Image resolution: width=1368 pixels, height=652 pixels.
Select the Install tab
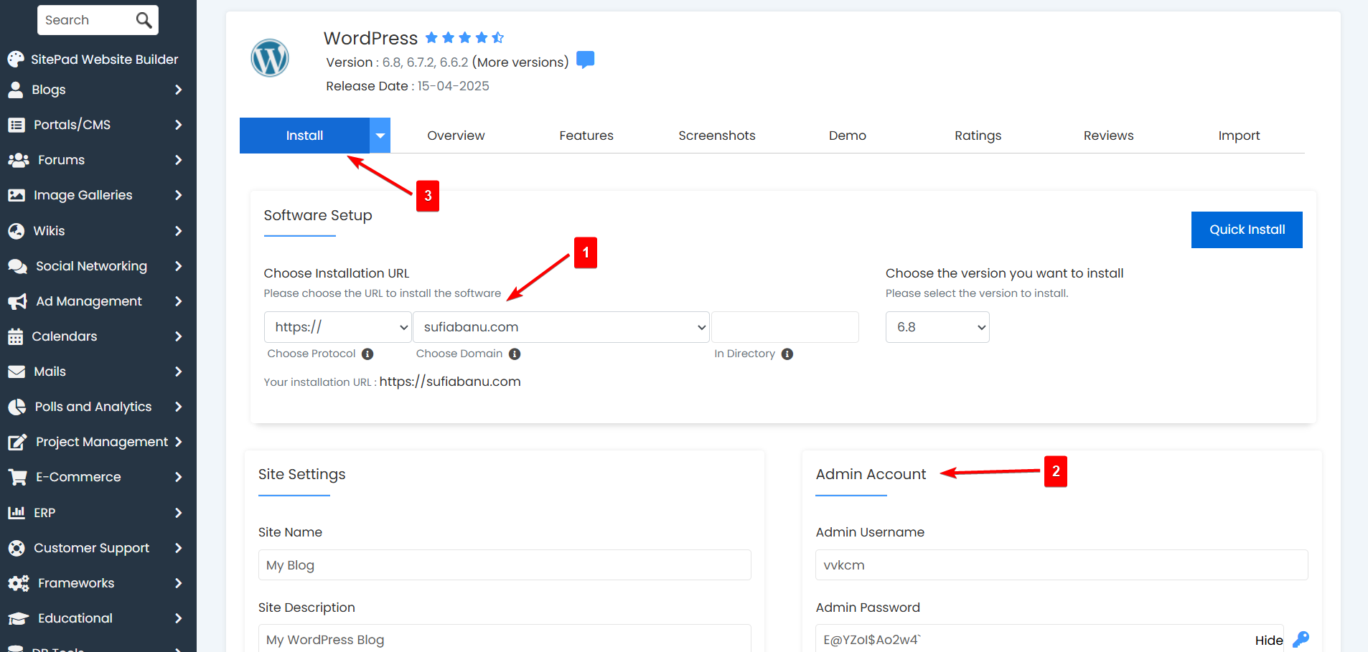[x=304, y=136]
